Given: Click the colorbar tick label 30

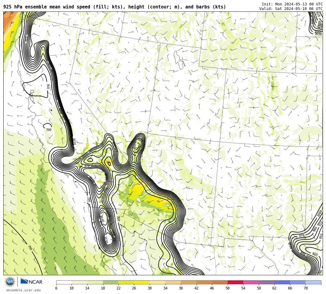Looking at the screenshot, I should [x=150, y=288].
